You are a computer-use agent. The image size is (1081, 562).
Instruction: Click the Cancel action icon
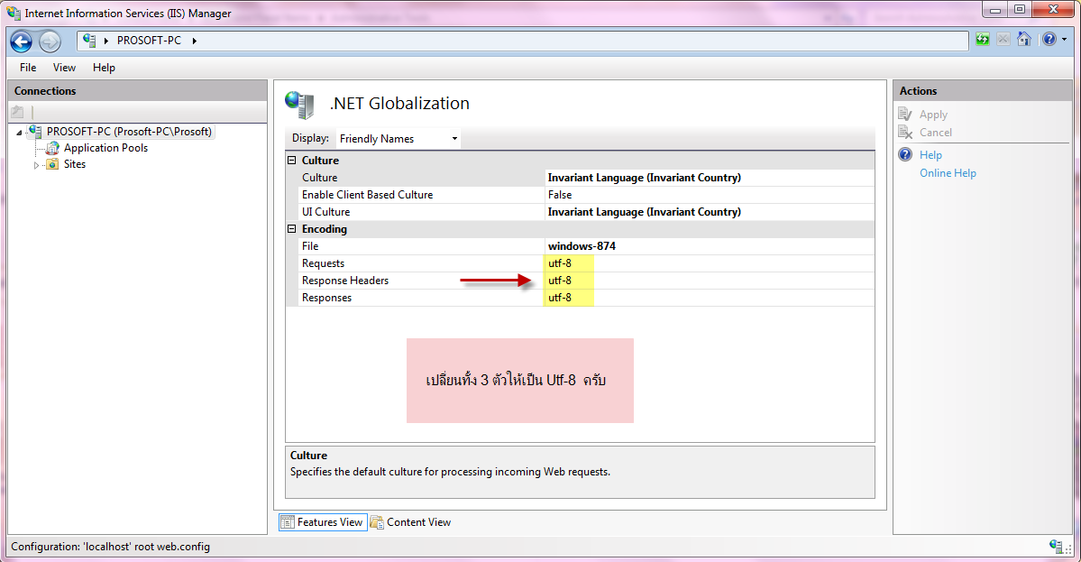(x=905, y=132)
